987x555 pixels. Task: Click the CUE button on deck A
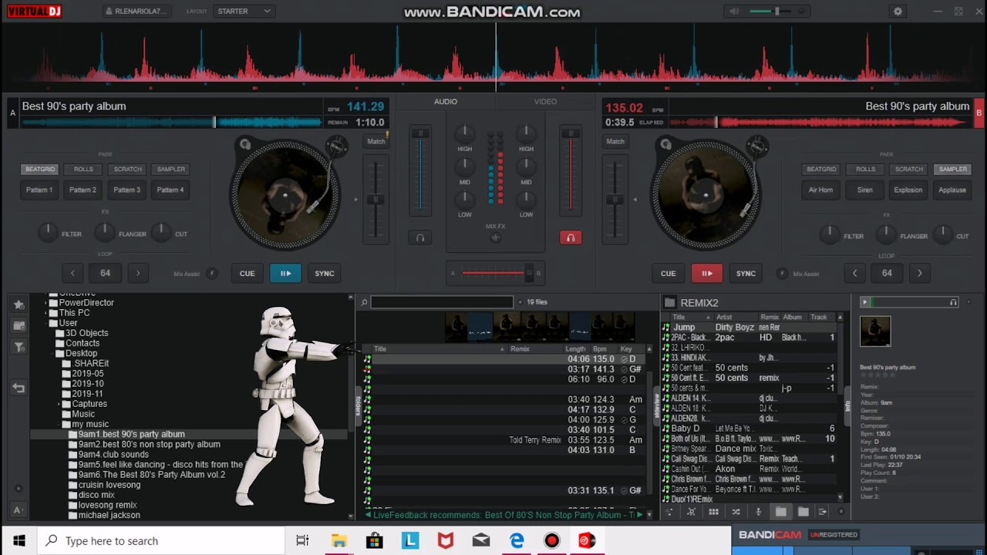(x=247, y=274)
